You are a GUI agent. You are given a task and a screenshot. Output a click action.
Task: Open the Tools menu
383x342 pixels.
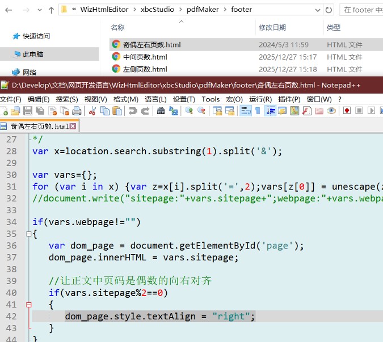click(x=211, y=99)
